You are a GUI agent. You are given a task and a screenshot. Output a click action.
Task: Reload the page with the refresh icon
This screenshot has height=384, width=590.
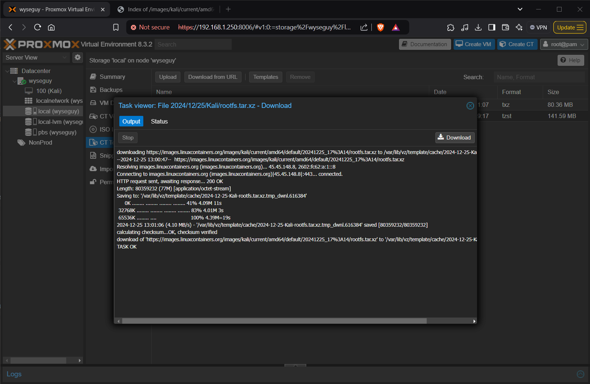click(37, 27)
